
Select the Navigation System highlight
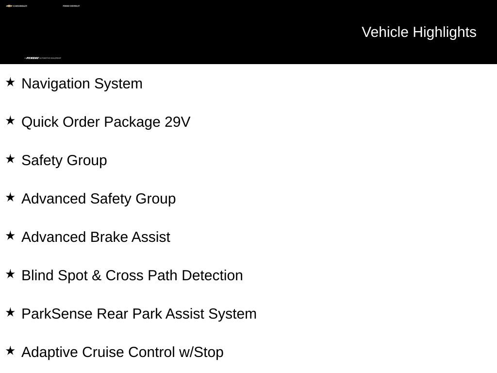tap(82, 84)
